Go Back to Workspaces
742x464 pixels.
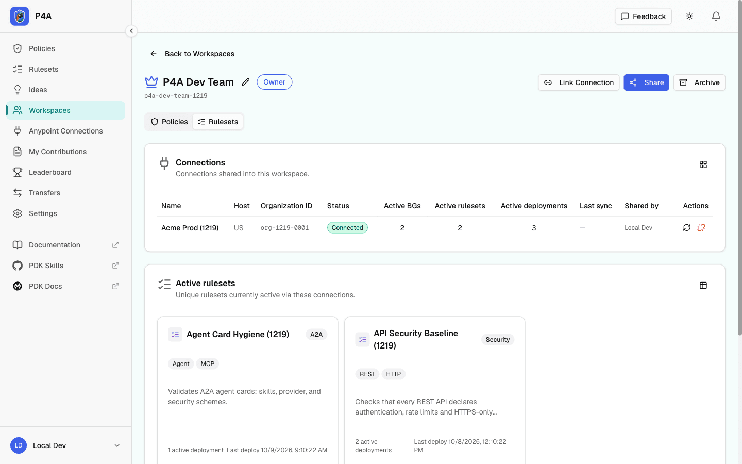(192, 54)
